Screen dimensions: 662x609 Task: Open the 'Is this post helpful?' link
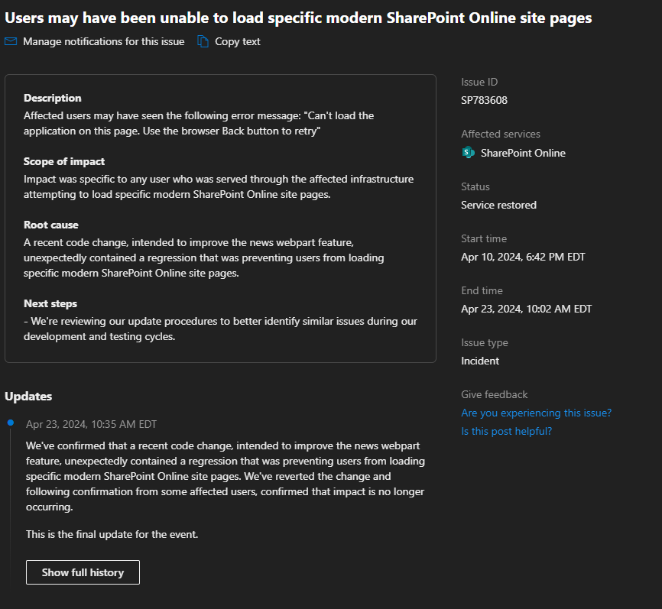[506, 431]
